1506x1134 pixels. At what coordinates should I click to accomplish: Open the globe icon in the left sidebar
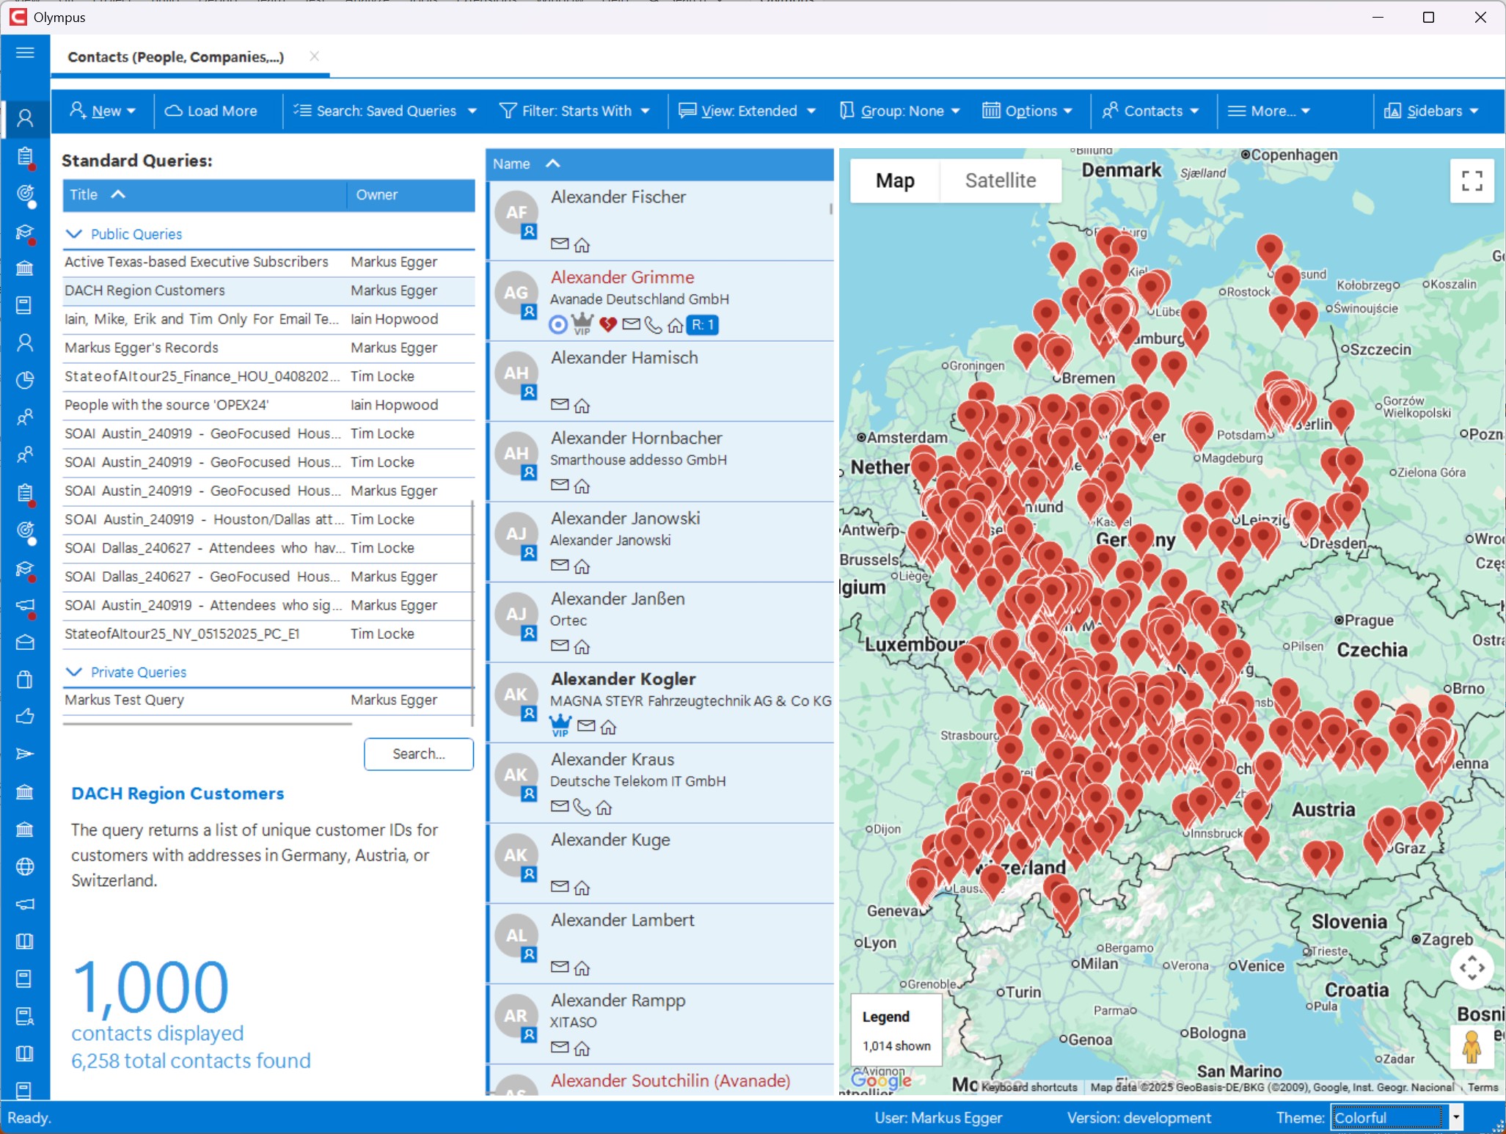[x=25, y=866]
